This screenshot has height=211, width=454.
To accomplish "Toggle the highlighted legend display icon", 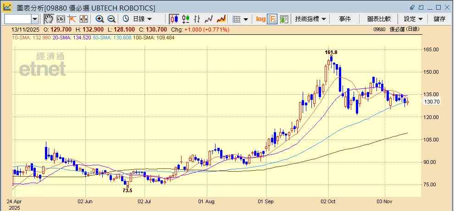I will [272, 19].
